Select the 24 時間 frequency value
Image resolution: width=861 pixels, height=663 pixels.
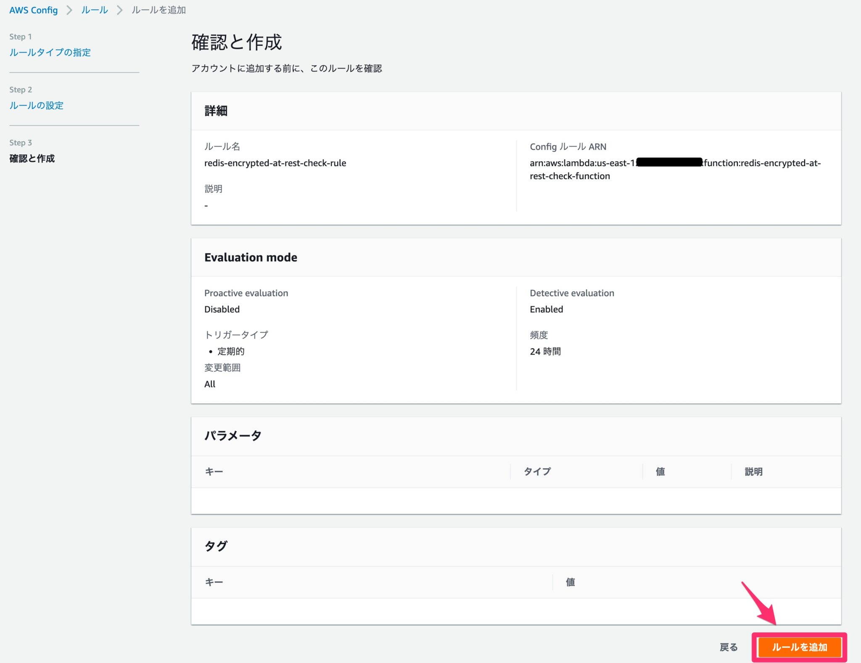pyautogui.click(x=546, y=351)
